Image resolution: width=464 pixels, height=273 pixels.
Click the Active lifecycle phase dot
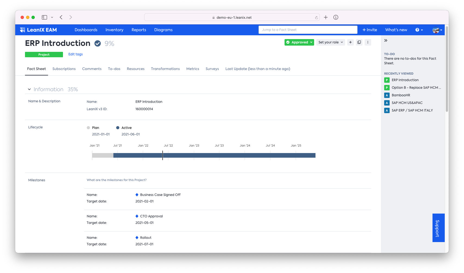pyautogui.click(x=118, y=128)
